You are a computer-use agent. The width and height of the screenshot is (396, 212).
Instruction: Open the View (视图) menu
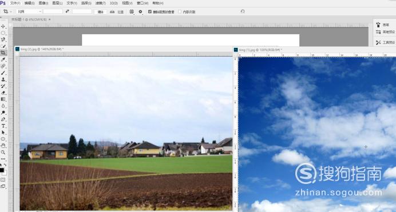(x=127, y=3)
